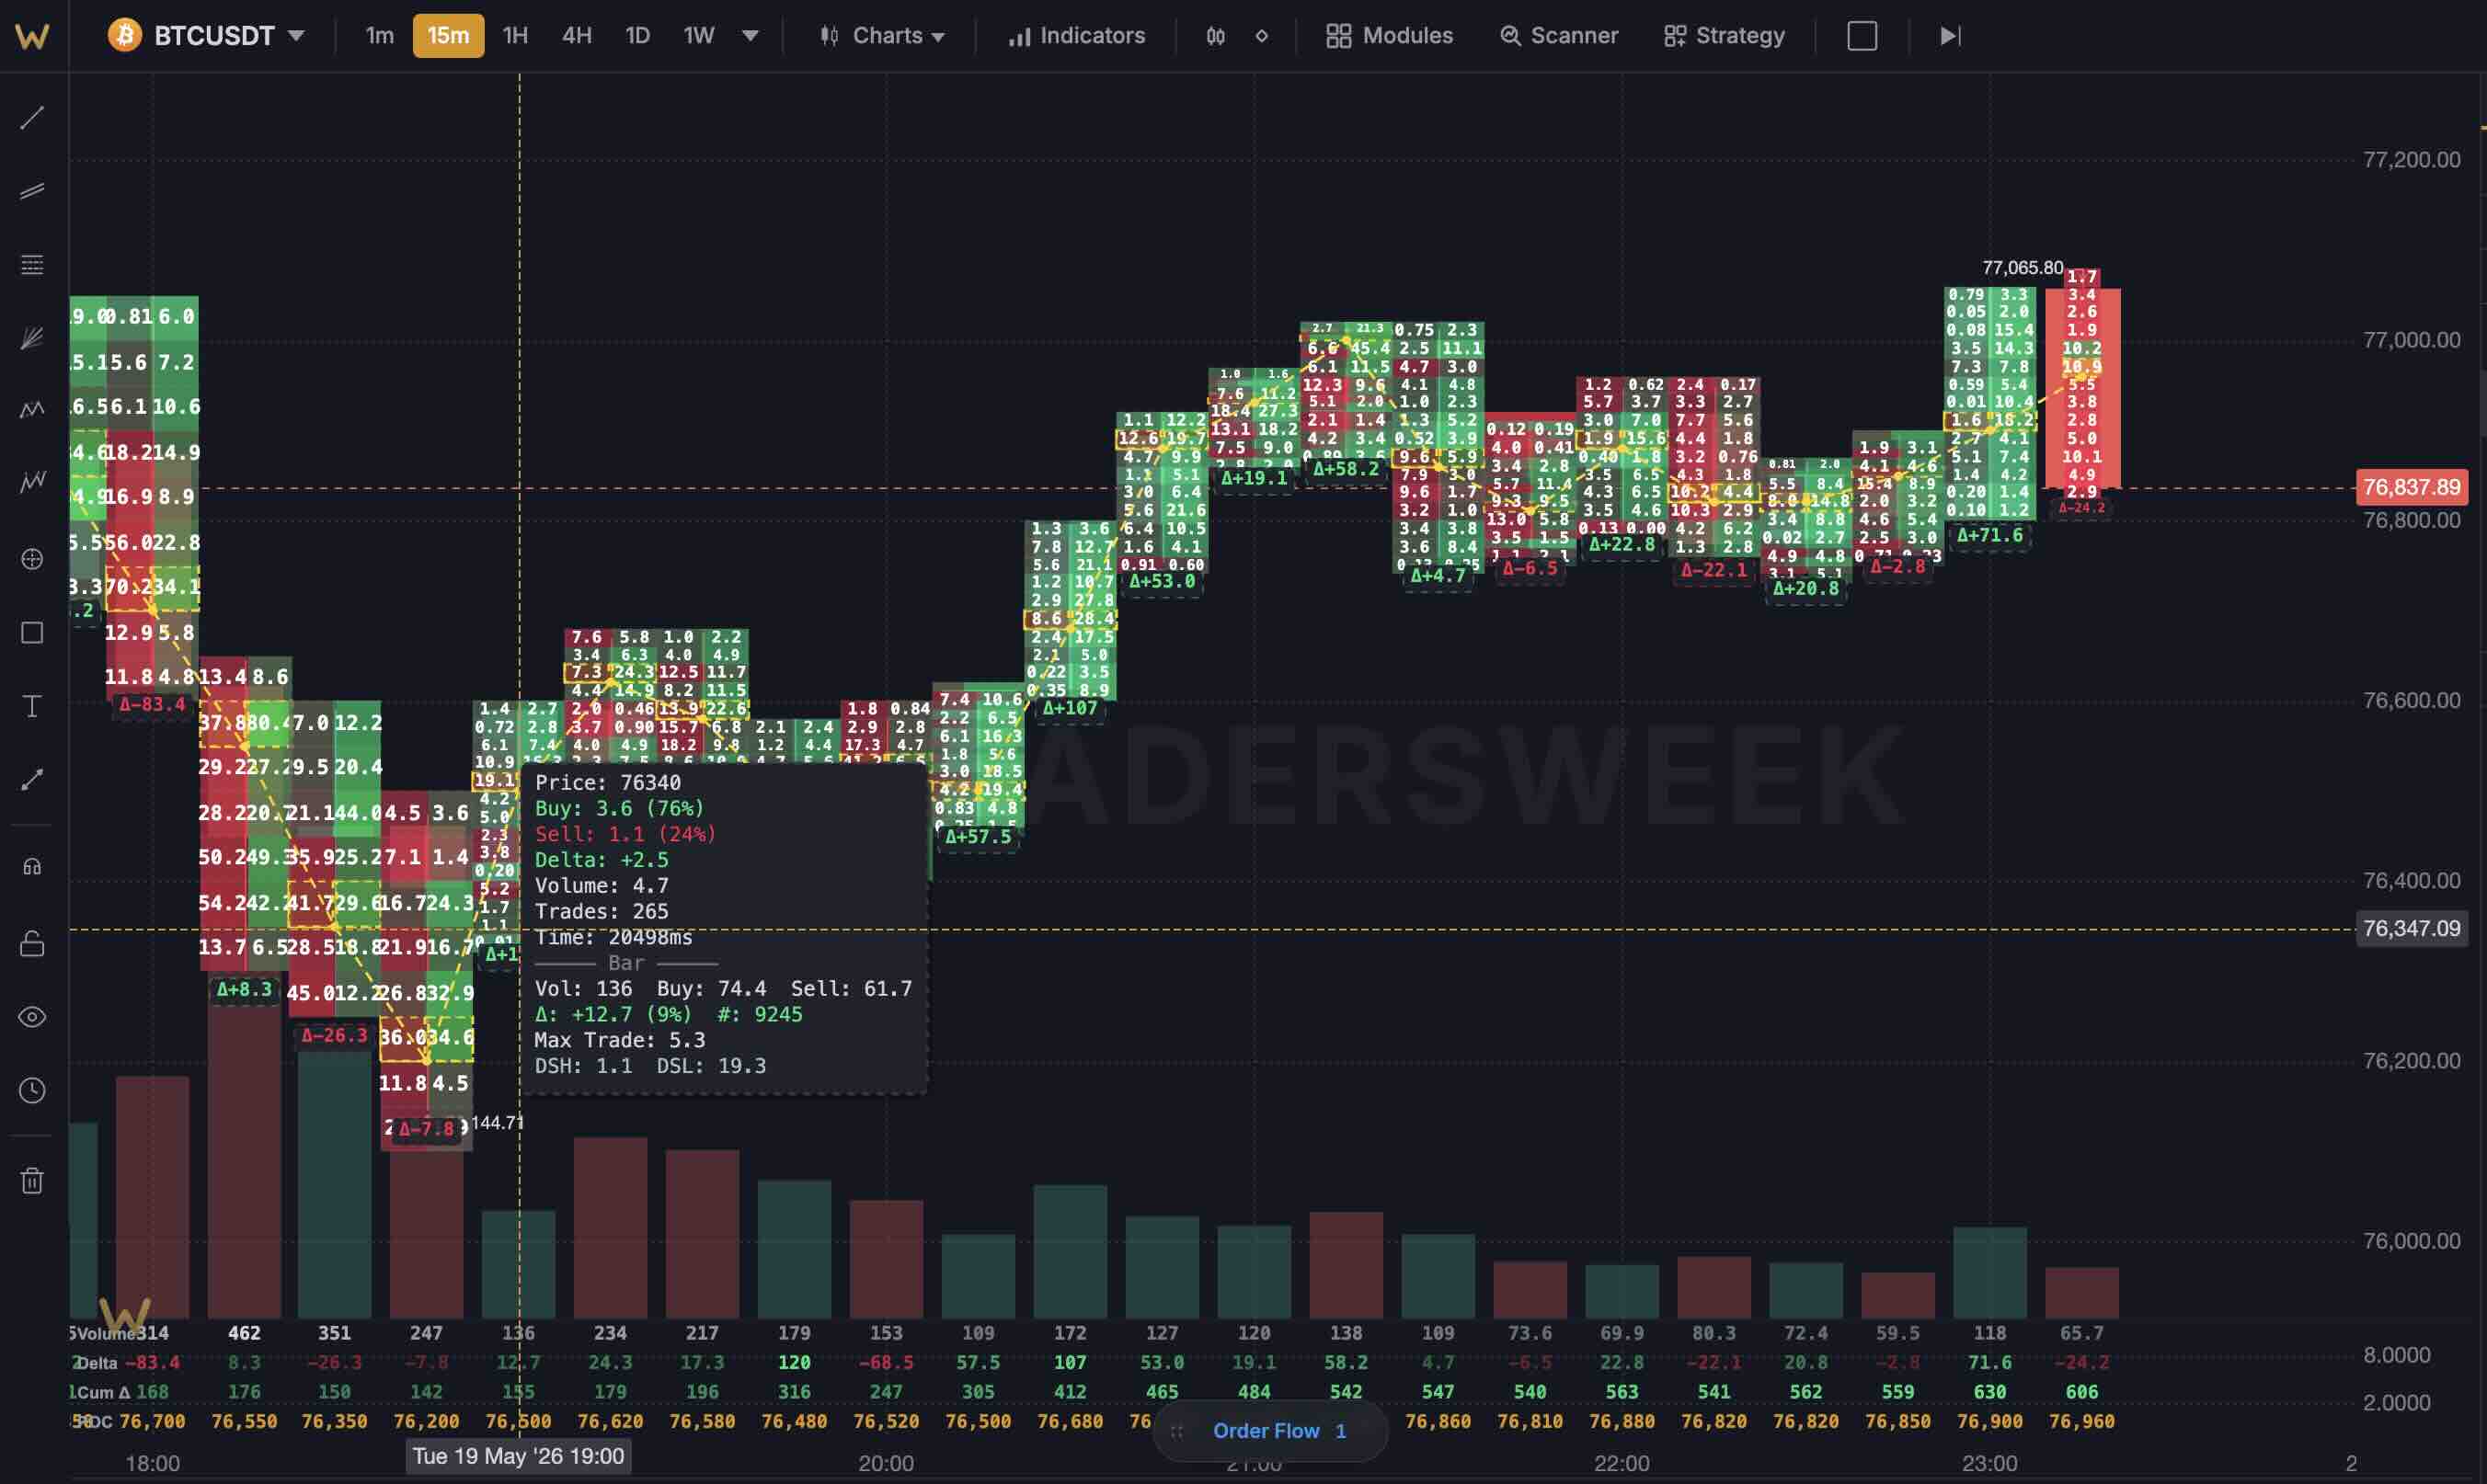Screen dimensions: 2487x1484
Task: Select the trend line drawing tool
Action: click(32, 117)
